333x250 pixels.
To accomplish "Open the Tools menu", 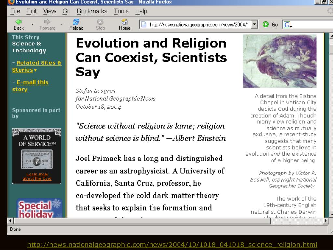I will (x=121, y=11).
